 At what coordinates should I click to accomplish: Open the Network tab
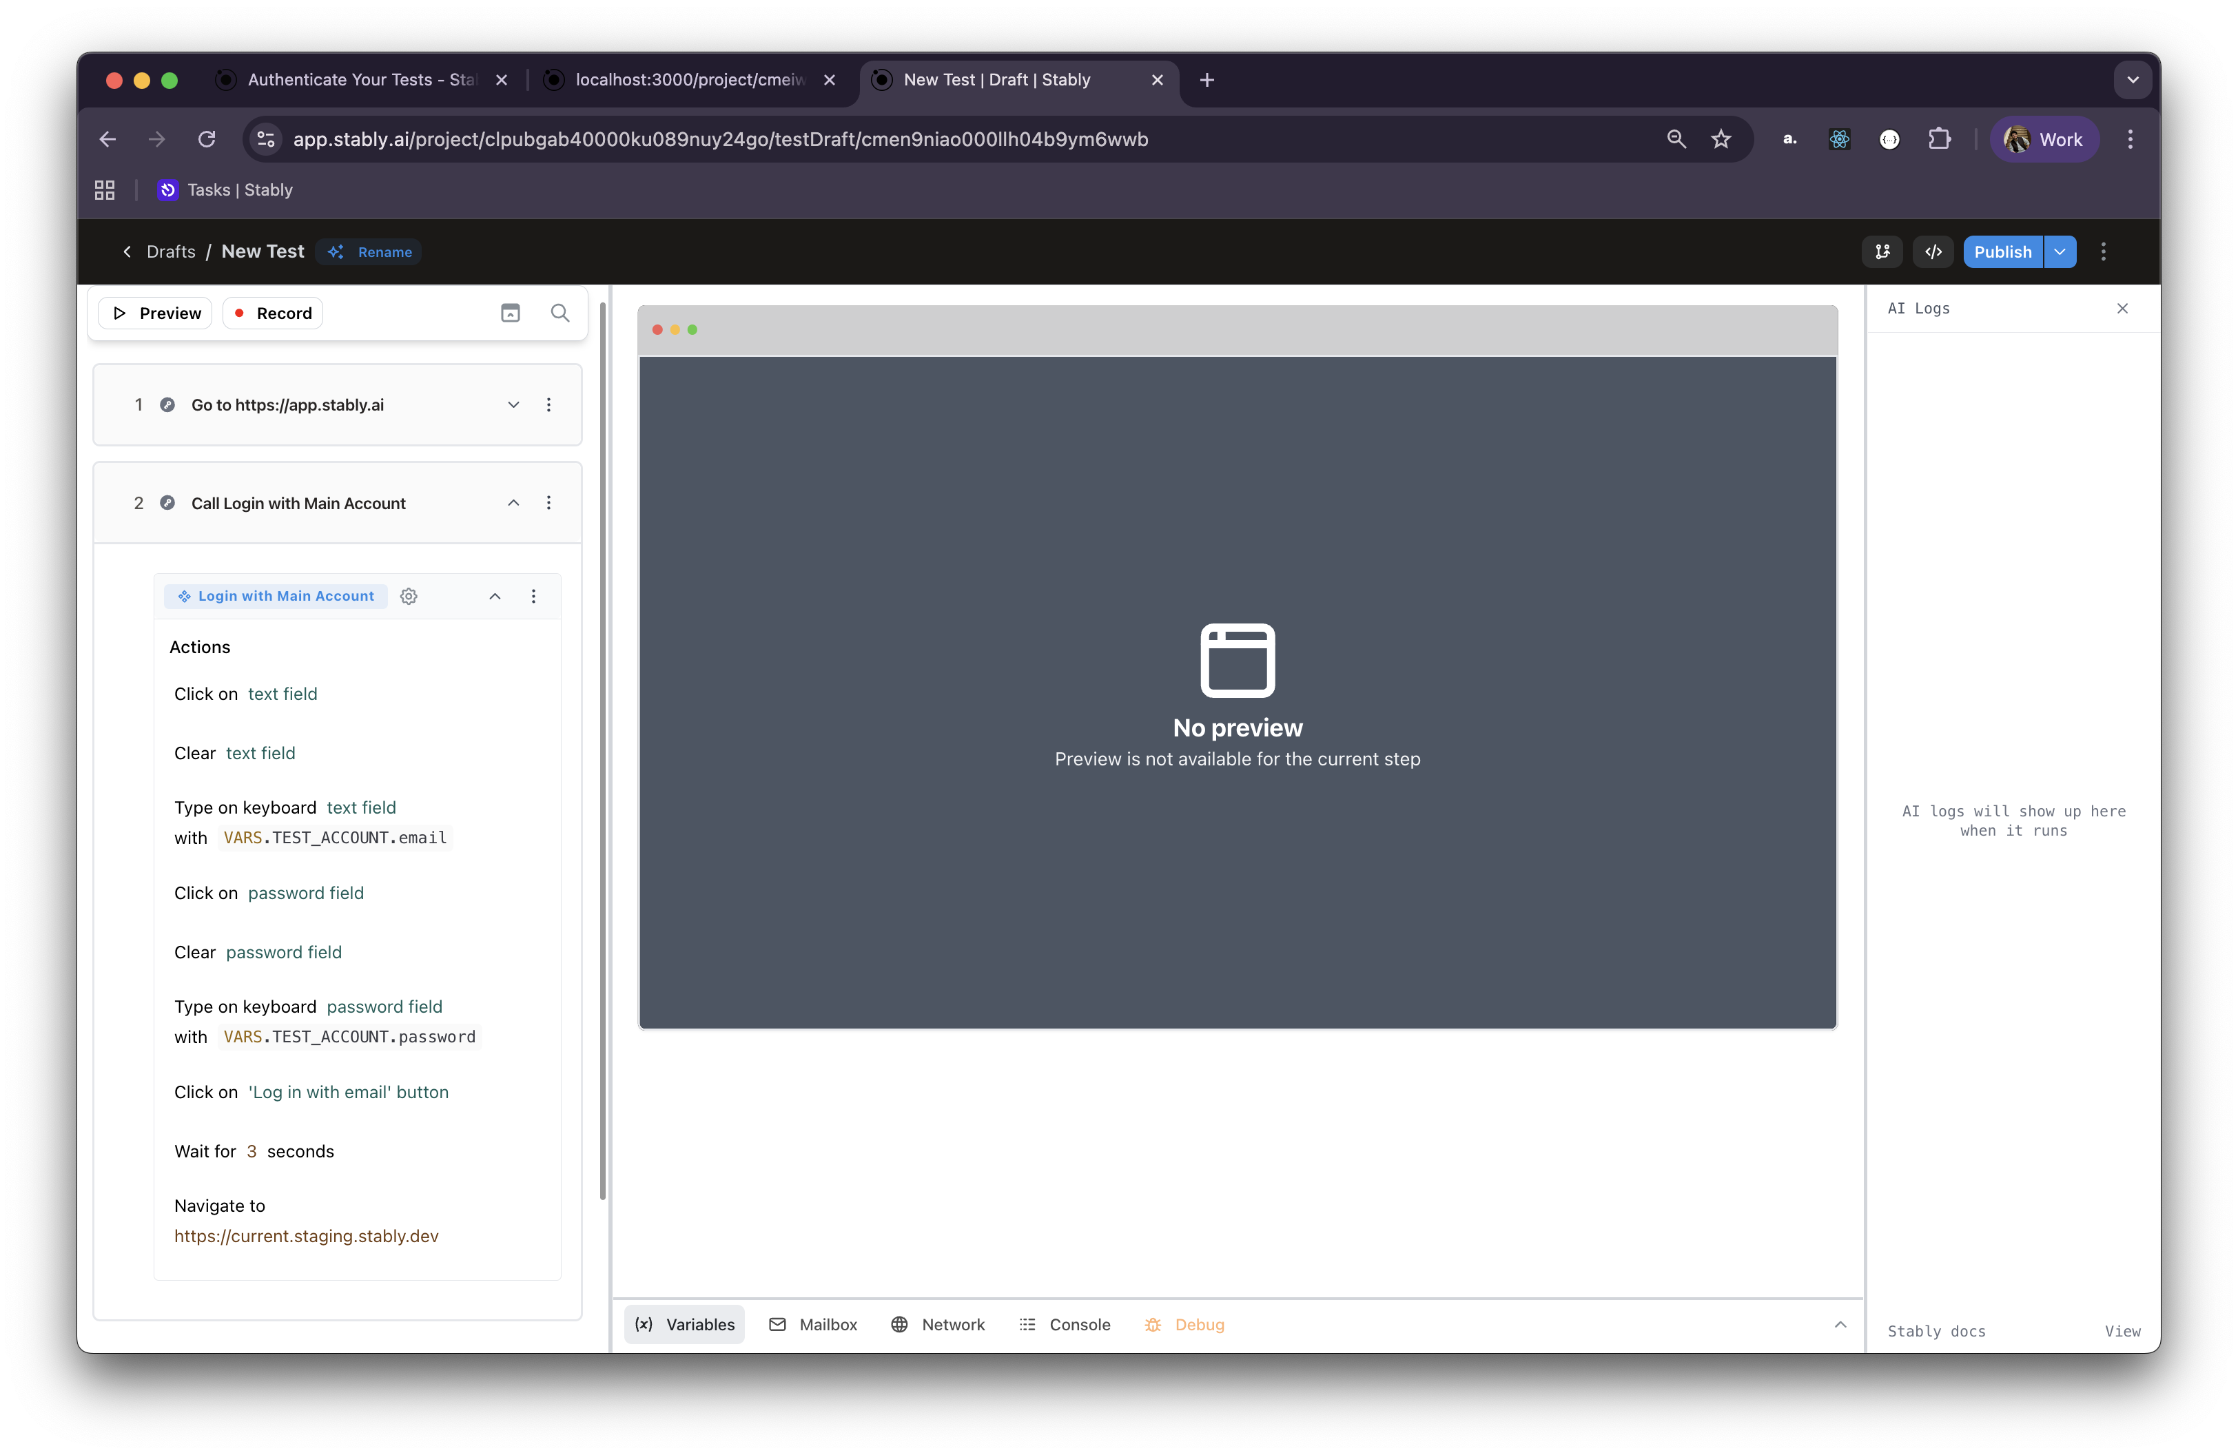(938, 1324)
